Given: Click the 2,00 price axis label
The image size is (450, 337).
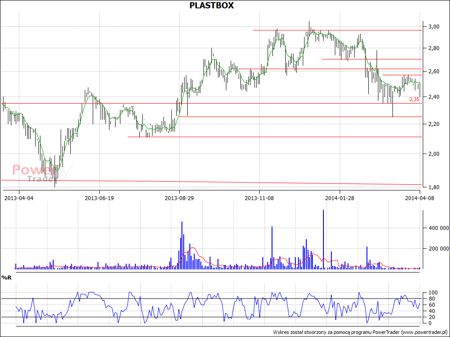Looking at the screenshot, I should [x=434, y=154].
